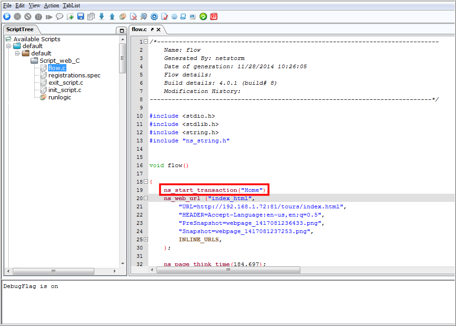Select flow.c in the script tree
This screenshot has height=326, width=456.
[x=57, y=68]
